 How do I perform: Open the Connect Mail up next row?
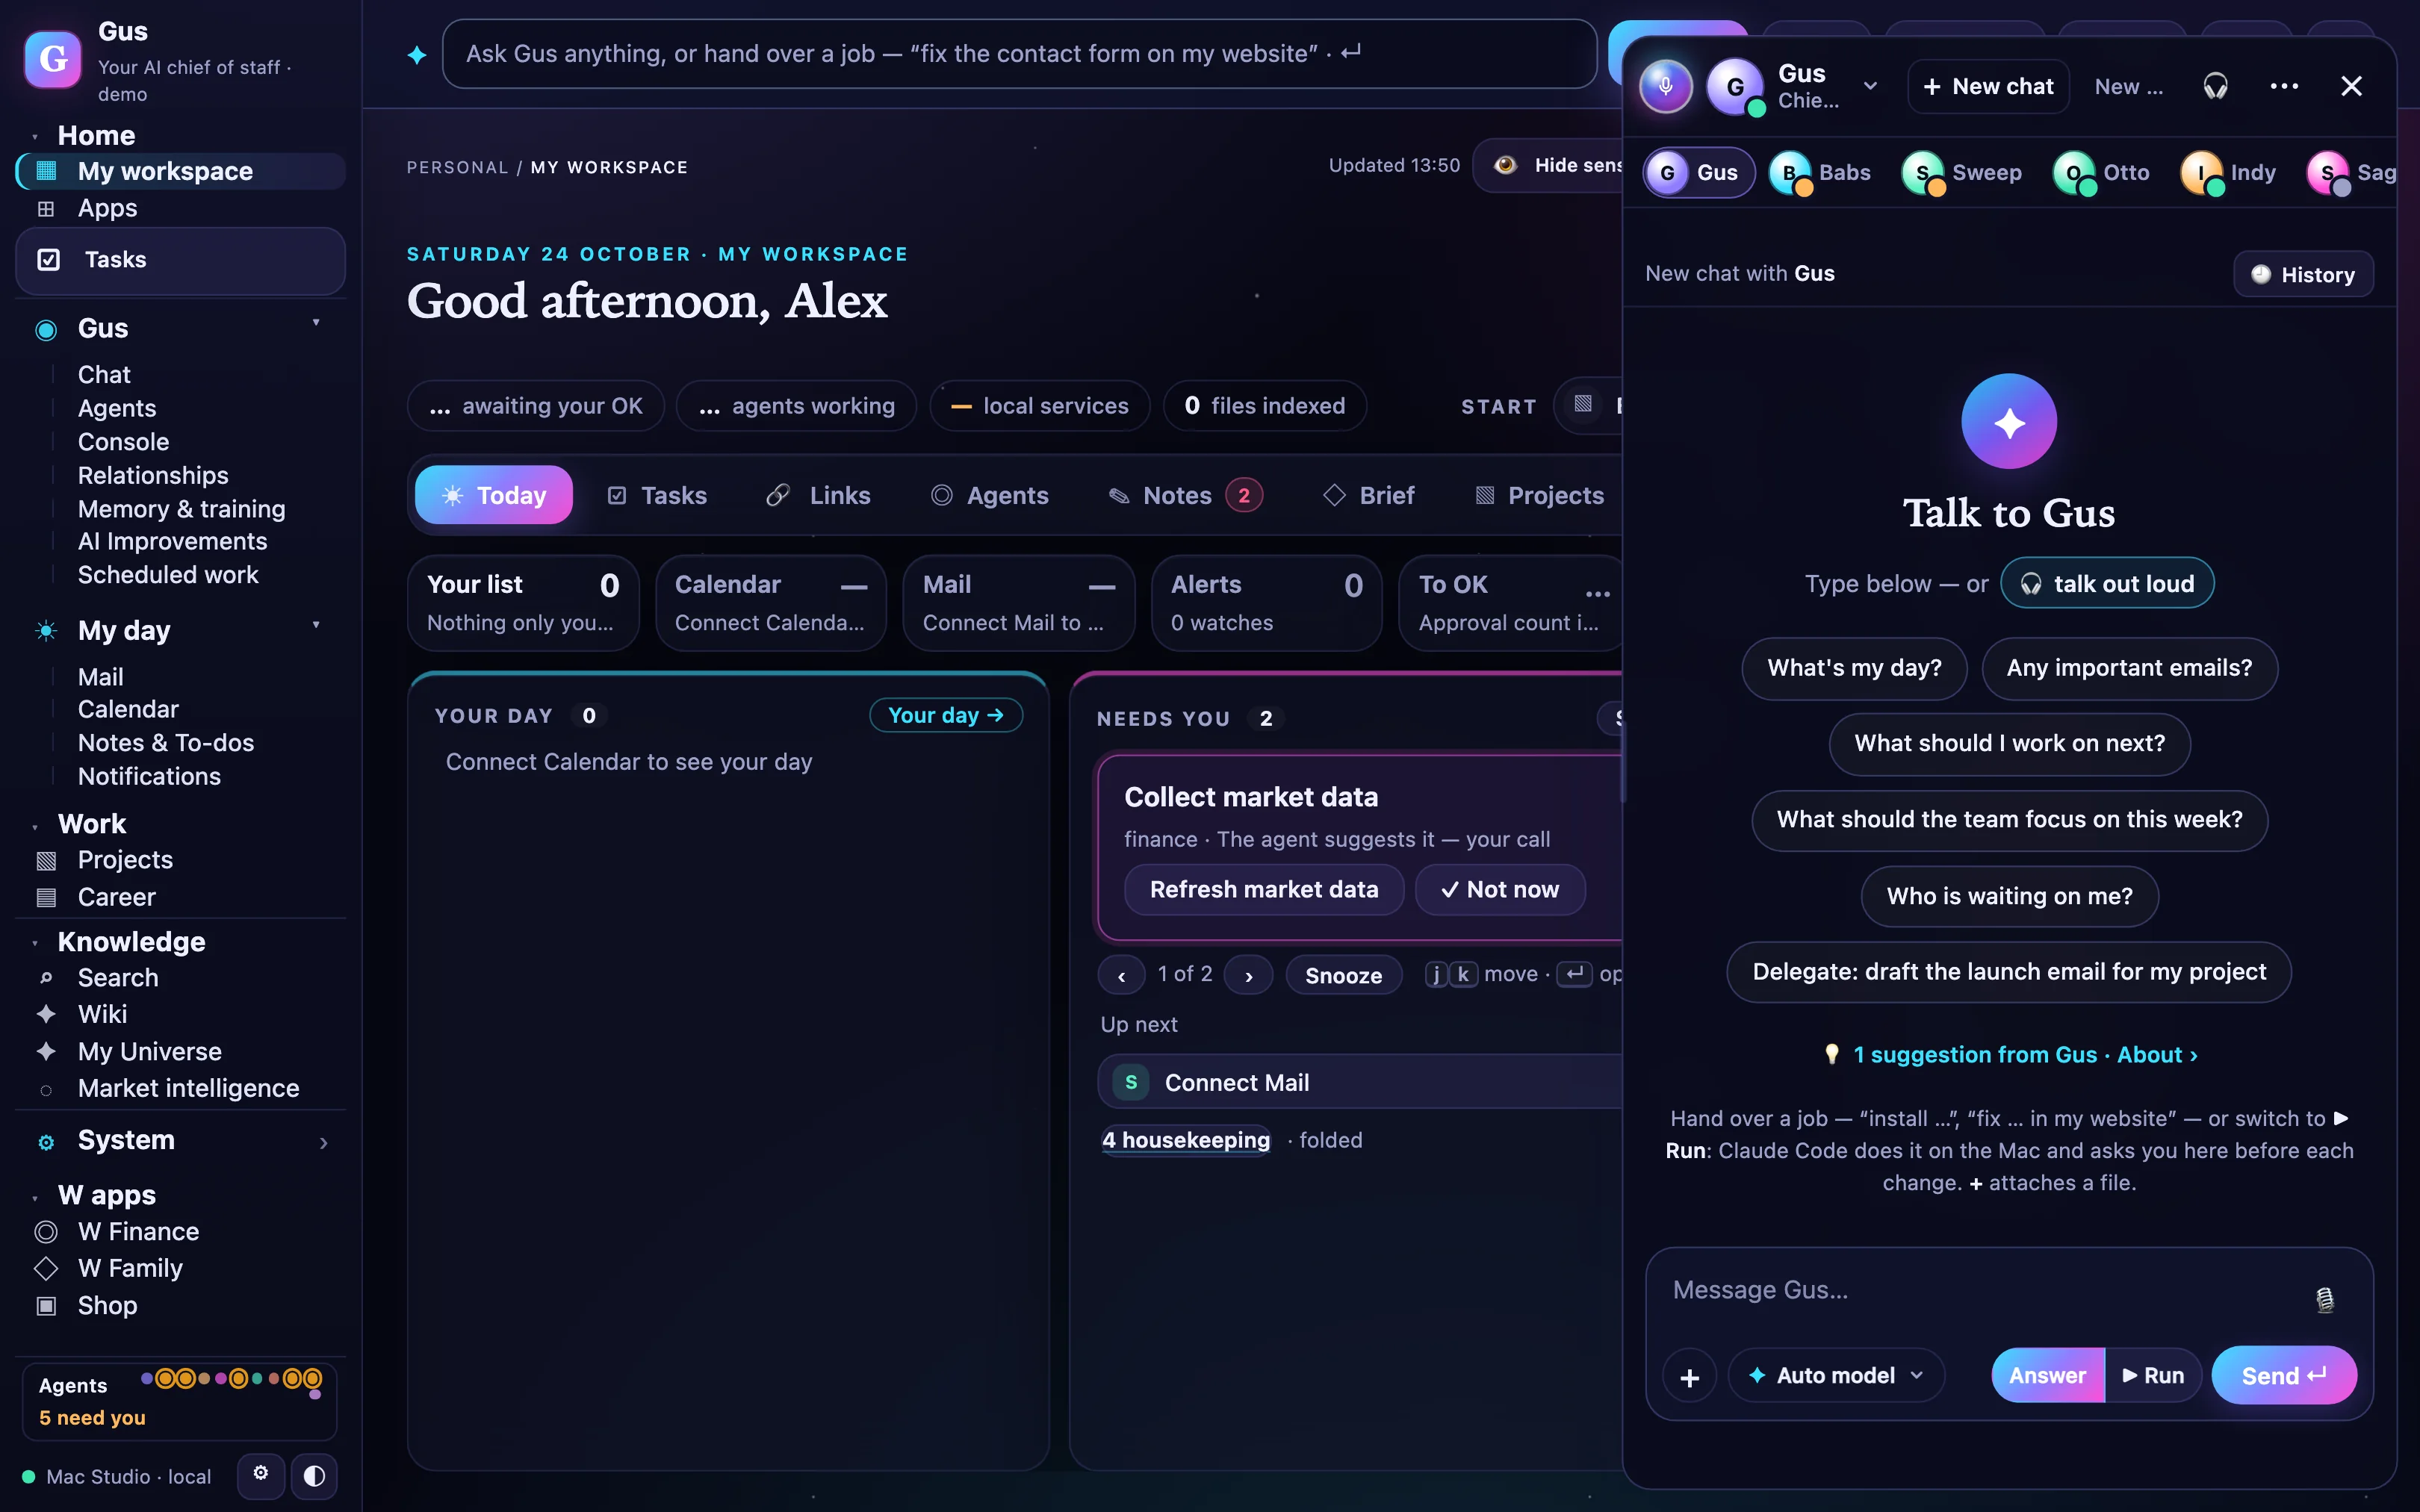click(x=1360, y=1082)
